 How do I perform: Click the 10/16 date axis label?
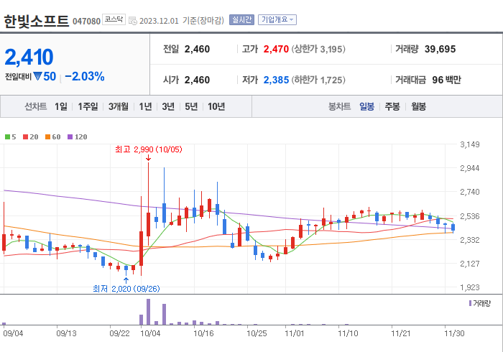click(x=203, y=333)
